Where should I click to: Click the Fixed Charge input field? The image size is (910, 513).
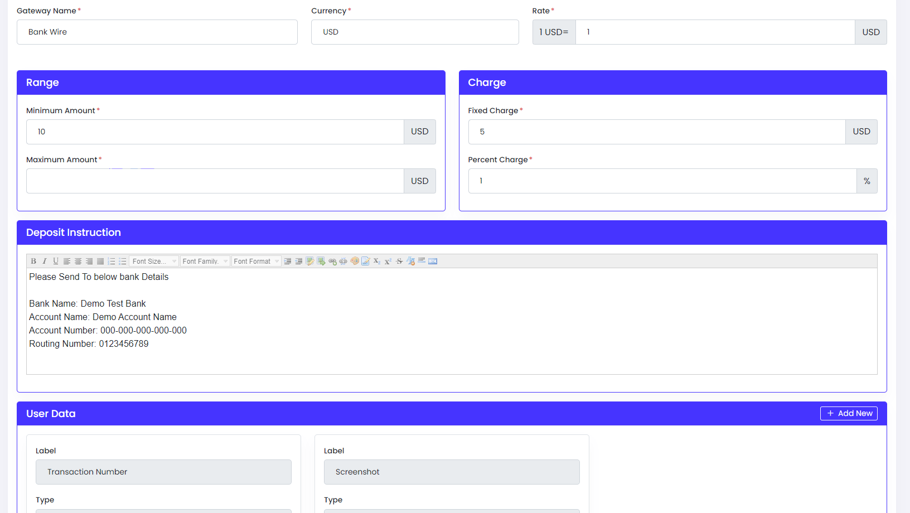click(656, 132)
